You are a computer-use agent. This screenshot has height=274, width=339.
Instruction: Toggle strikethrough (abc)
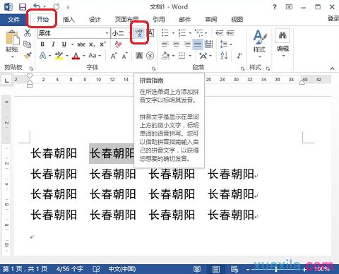coord(81,44)
